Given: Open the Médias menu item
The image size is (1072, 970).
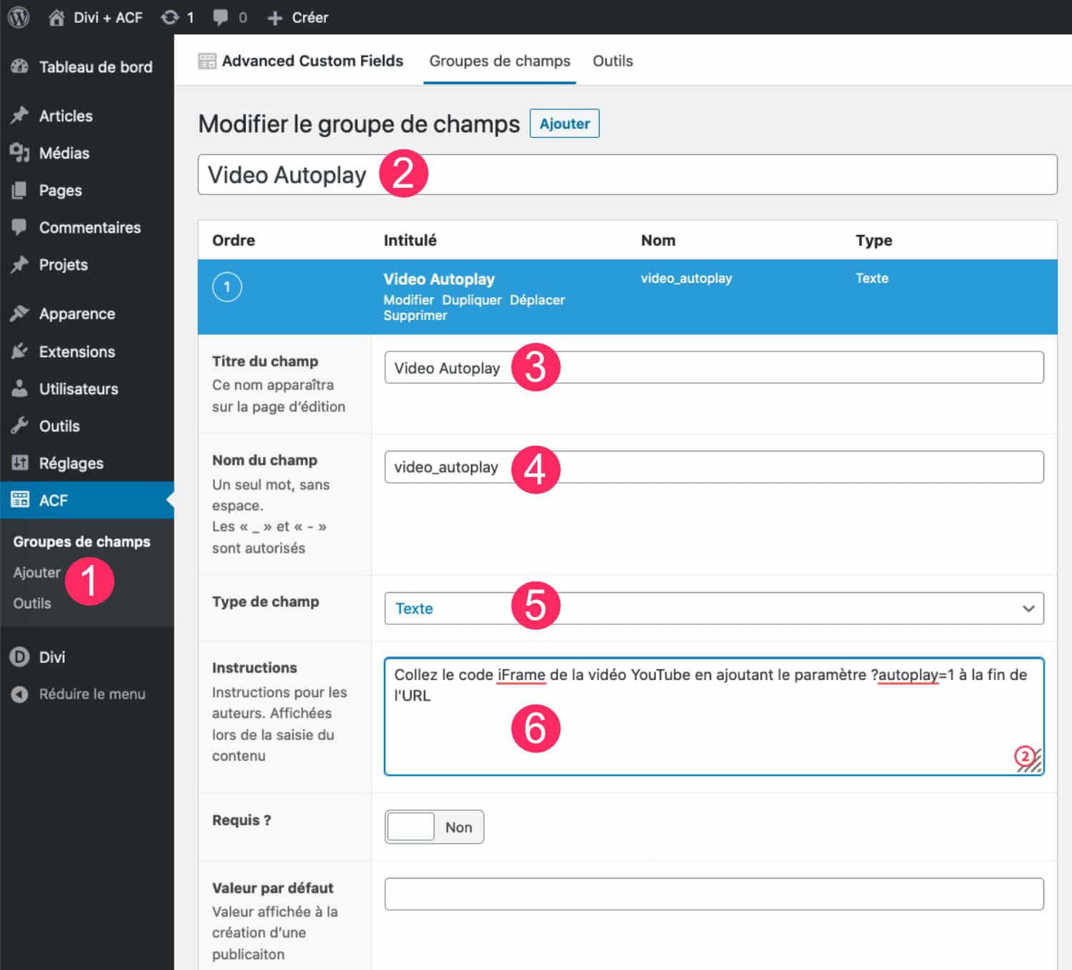Looking at the screenshot, I should click(64, 153).
